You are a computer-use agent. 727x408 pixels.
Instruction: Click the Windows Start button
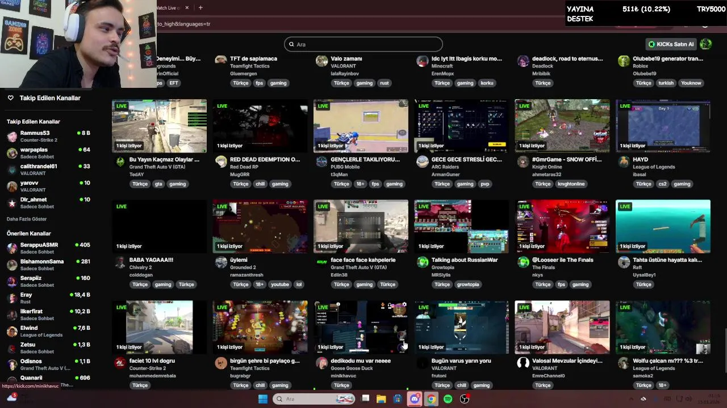tap(263, 399)
